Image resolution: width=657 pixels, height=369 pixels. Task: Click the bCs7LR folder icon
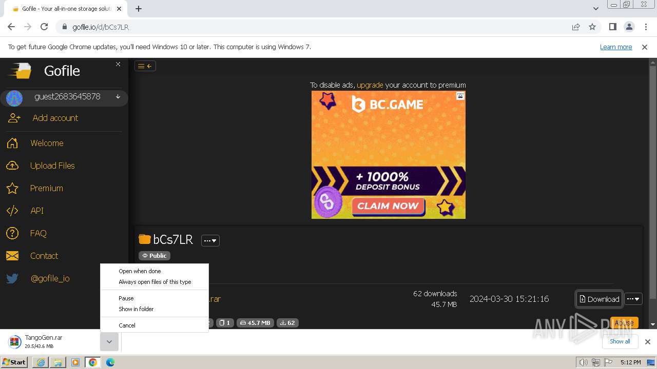pyautogui.click(x=145, y=239)
